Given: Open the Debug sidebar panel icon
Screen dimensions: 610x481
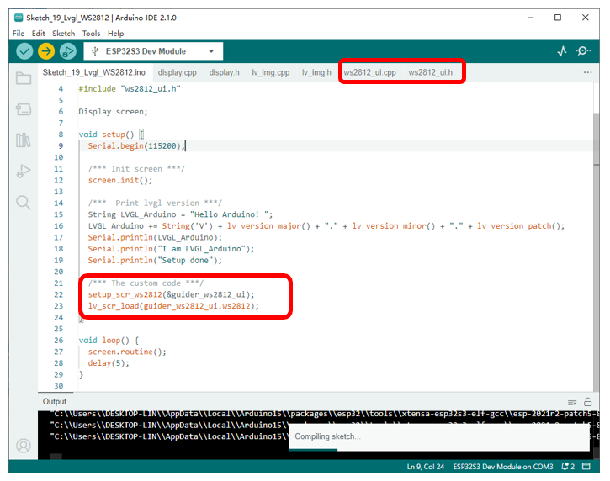Looking at the screenshot, I should [x=24, y=171].
